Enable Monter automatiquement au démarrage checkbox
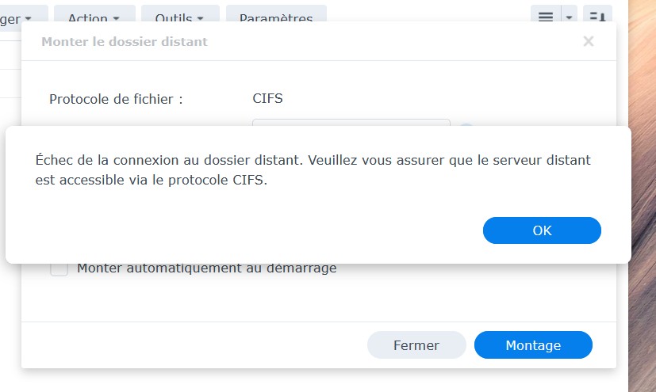This screenshot has width=656, height=392. pyautogui.click(x=59, y=269)
